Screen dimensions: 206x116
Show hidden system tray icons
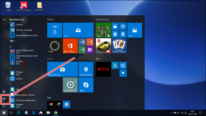point(171,113)
